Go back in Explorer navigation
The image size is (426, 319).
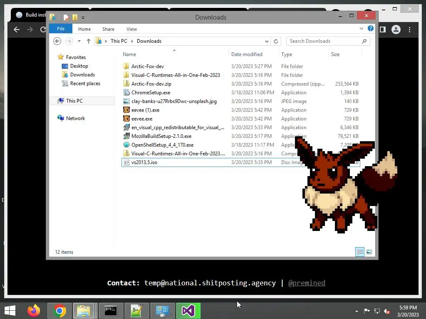pos(57,41)
